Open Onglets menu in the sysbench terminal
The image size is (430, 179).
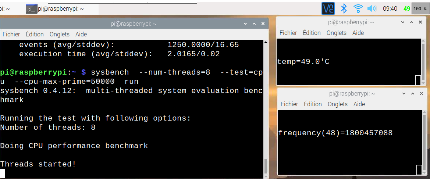60,34
